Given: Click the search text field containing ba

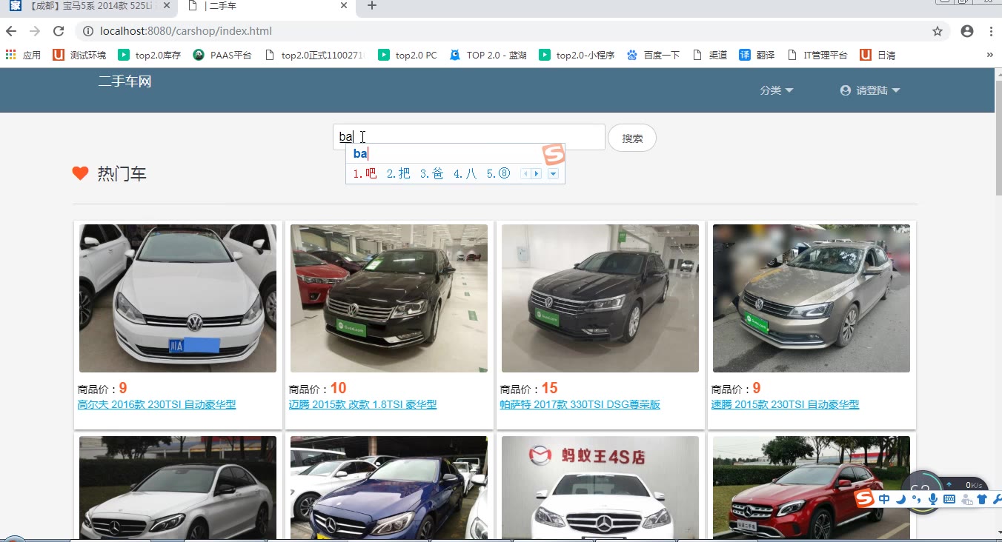Looking at the screenshot, I should [469, 137].
